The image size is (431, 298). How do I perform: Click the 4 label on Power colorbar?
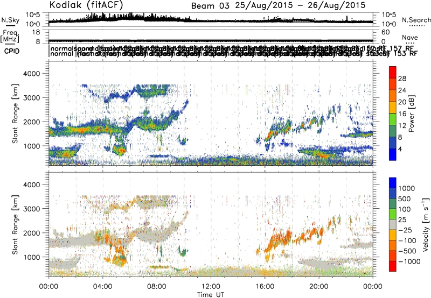pos(400,149)
